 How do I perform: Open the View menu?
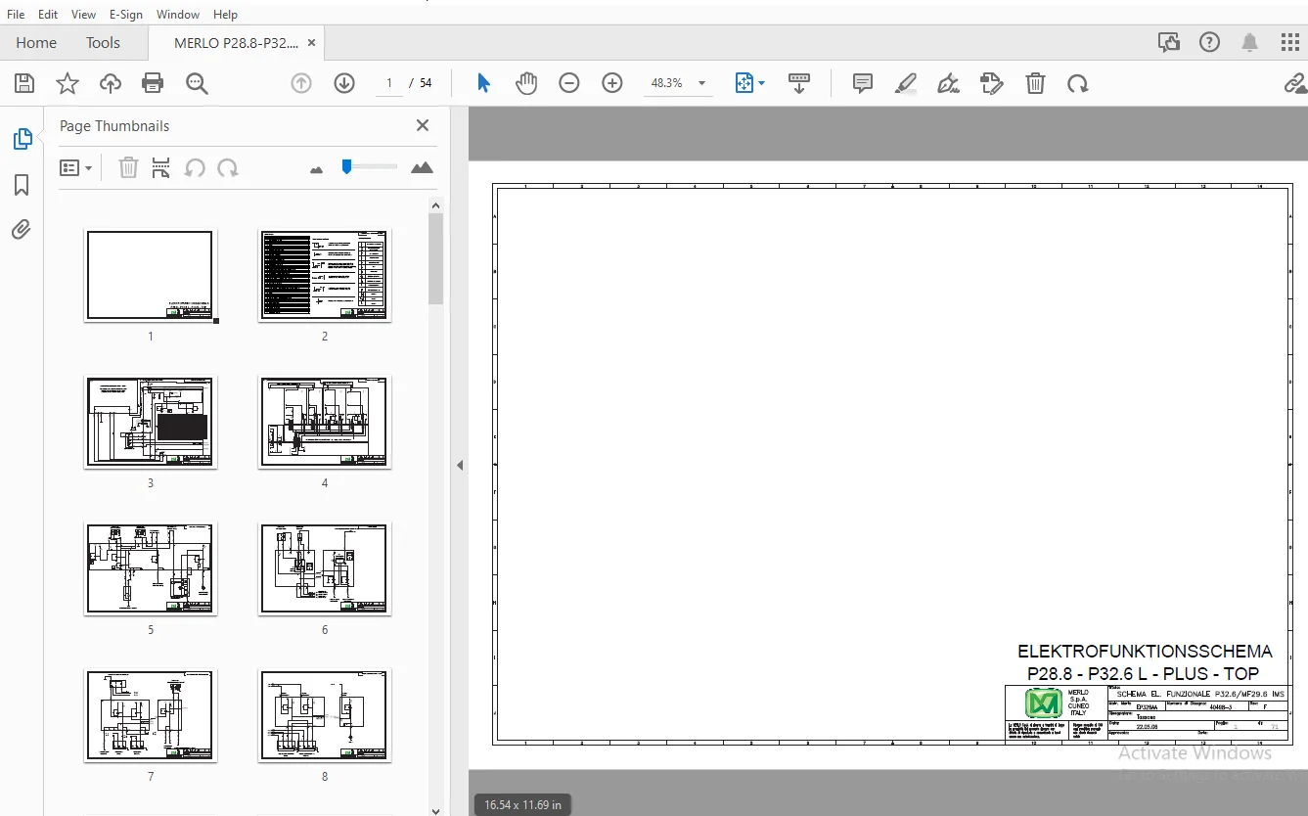click(x=84, y=15)
